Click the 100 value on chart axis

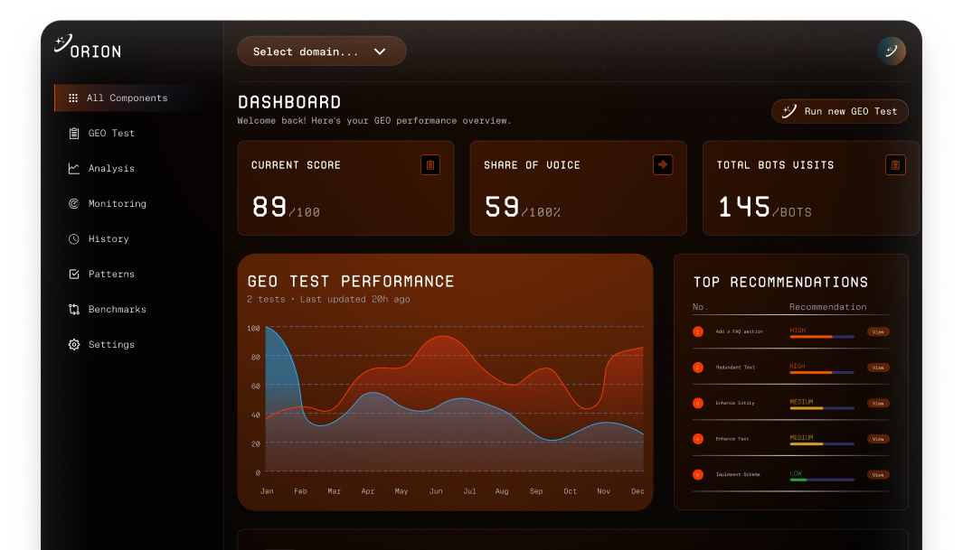[x=254, y=329]
